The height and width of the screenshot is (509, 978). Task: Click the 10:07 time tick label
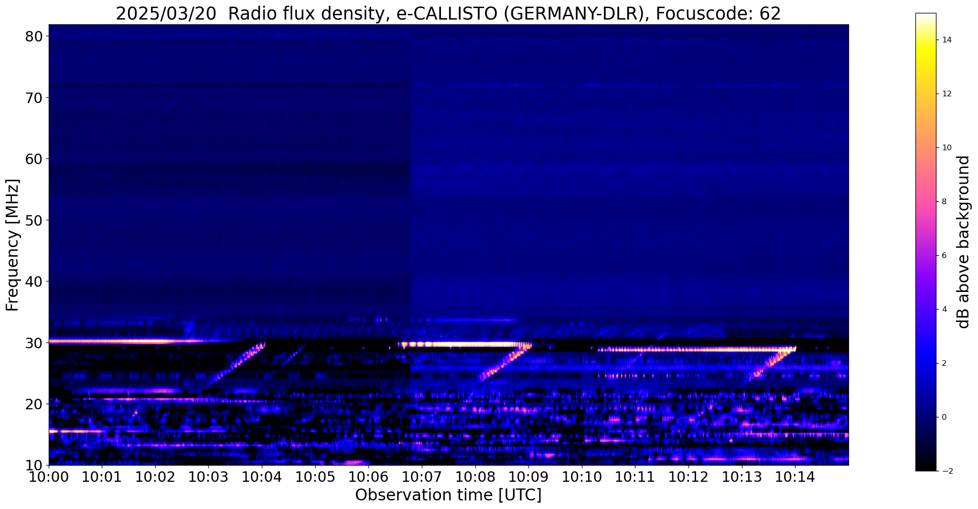[x=422, y=477]
